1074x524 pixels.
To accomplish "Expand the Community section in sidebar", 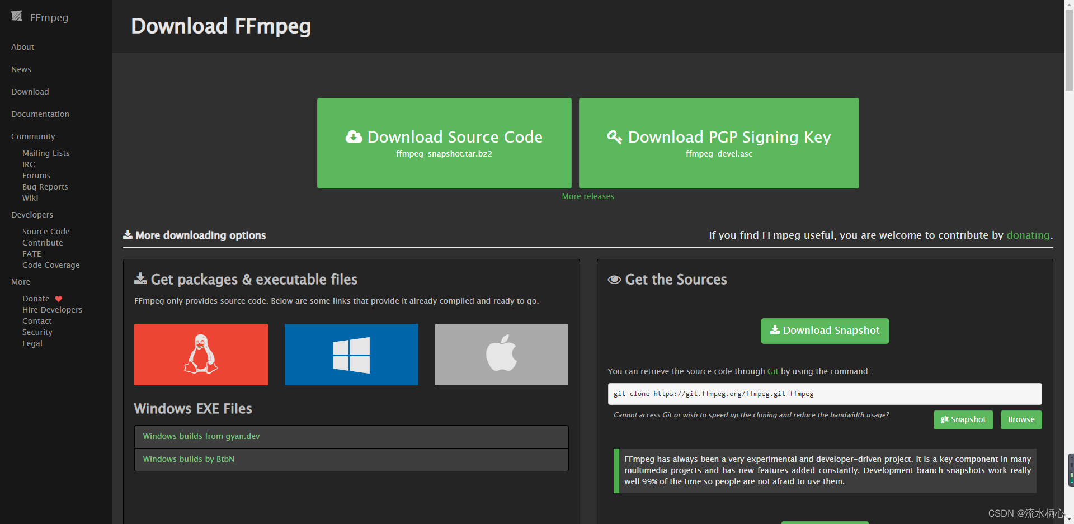I will [33, 136].
